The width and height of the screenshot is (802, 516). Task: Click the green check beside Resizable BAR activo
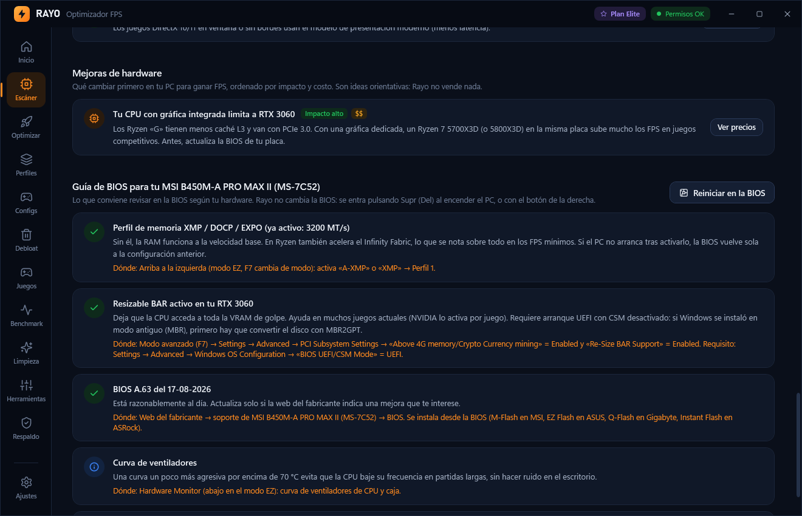pyautogui.click(x=94, y=308)
